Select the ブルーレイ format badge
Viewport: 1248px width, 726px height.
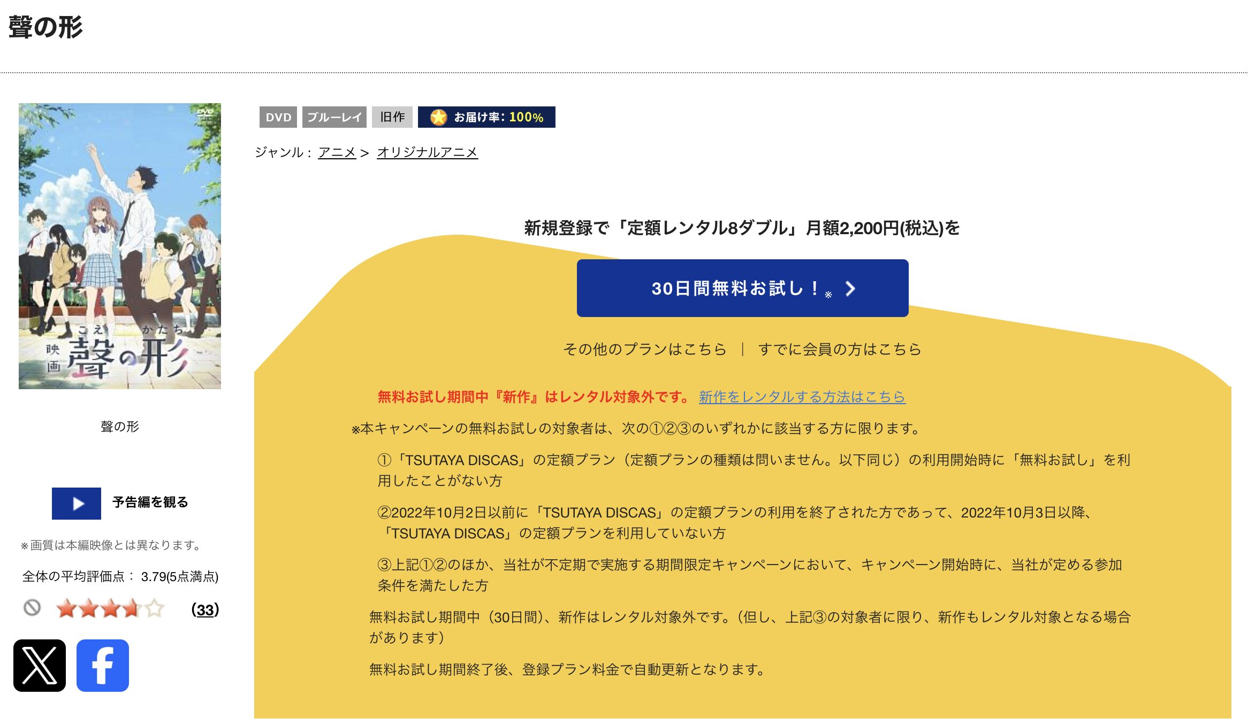[334, 117]
